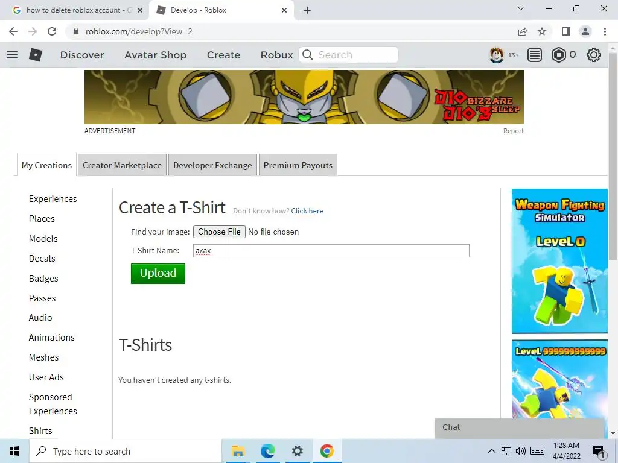Launch Microsoft Edge from the taskbar
618x463 pixels.
(267, 451)
